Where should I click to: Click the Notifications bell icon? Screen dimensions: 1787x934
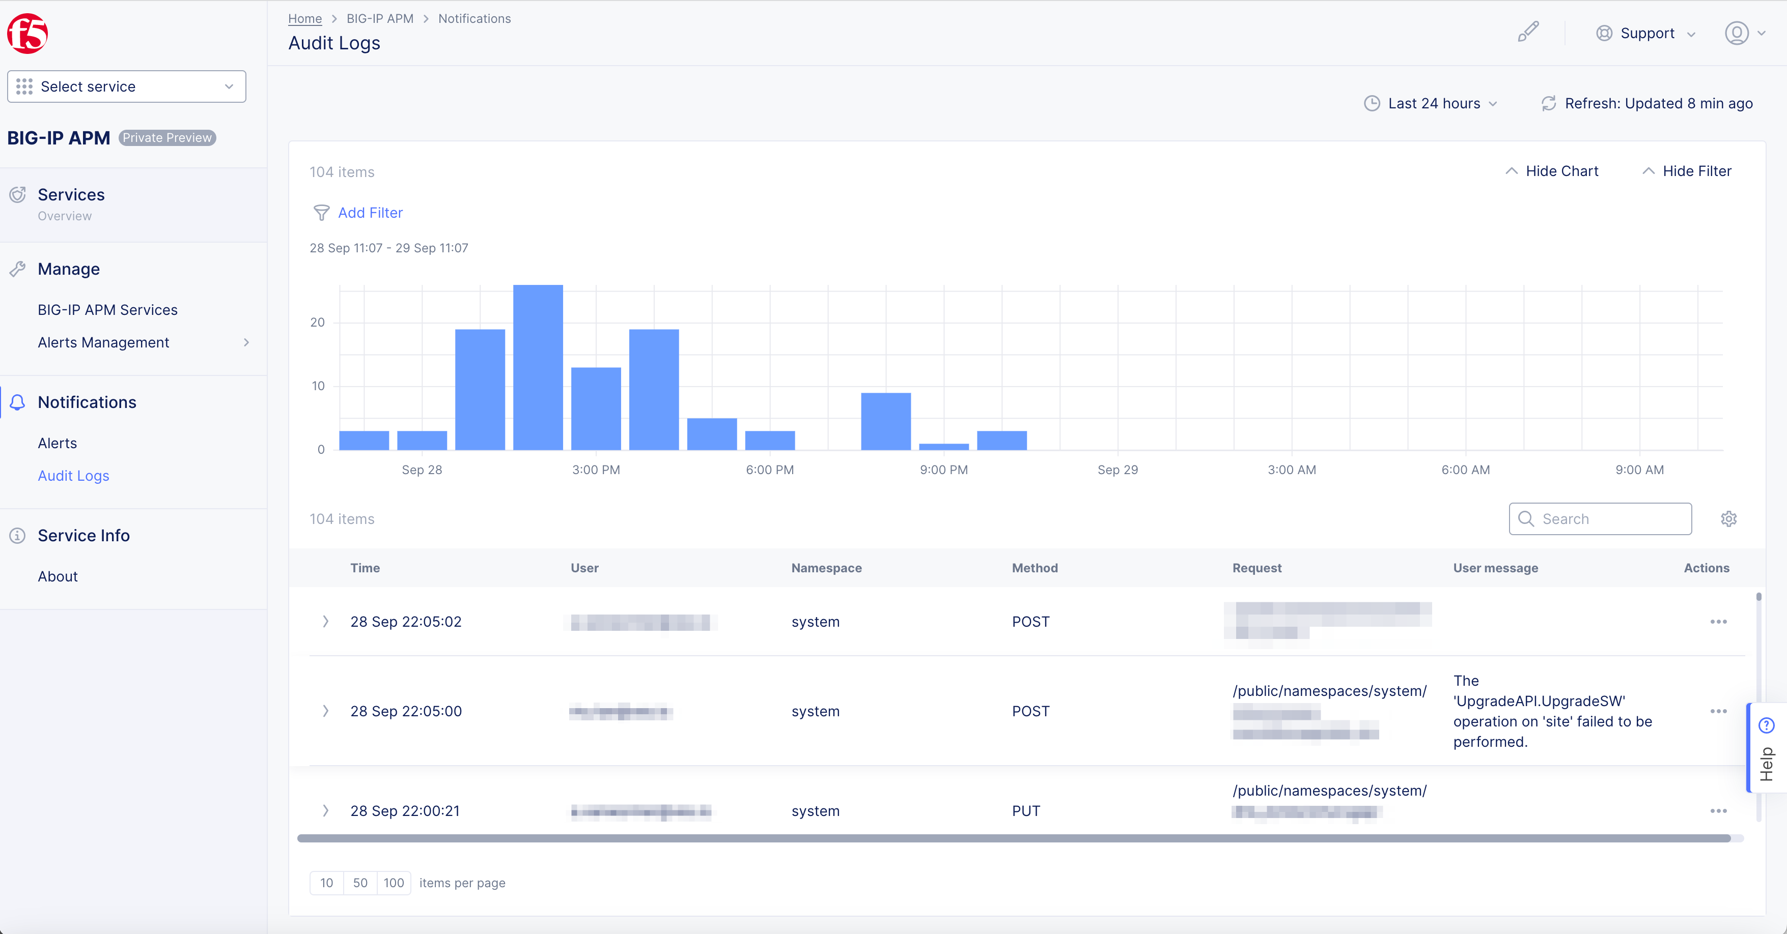tap(17, 402)
